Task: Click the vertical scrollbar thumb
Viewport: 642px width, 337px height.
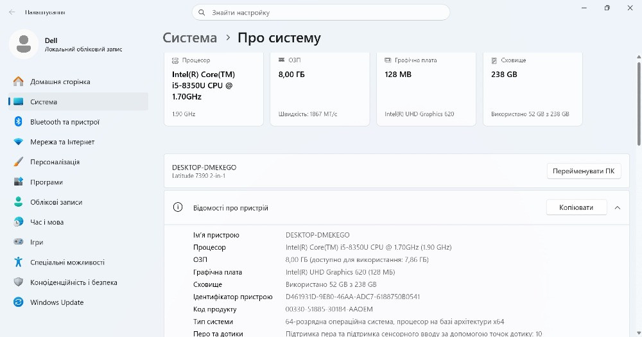Action: pos(639,103)
